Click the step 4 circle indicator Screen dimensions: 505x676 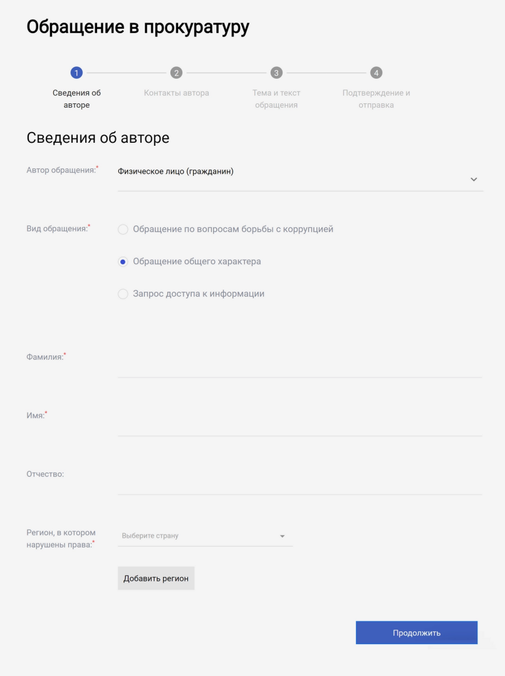pos(376,73)
